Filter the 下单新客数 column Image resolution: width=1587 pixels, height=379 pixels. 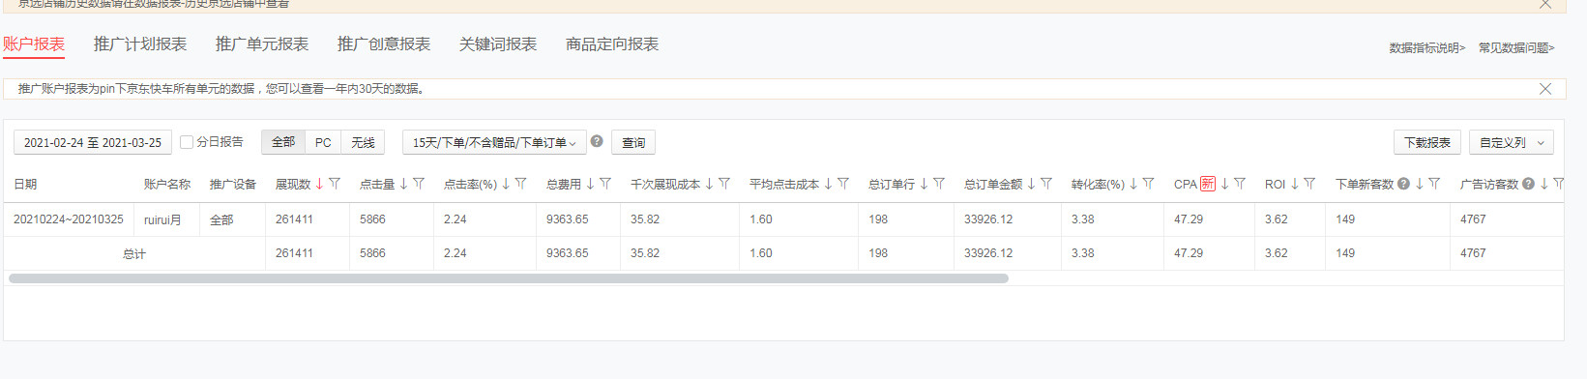pyautogui.click(x=1434, y=184)
